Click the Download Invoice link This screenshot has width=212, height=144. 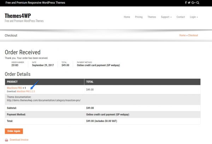point(19,140)
